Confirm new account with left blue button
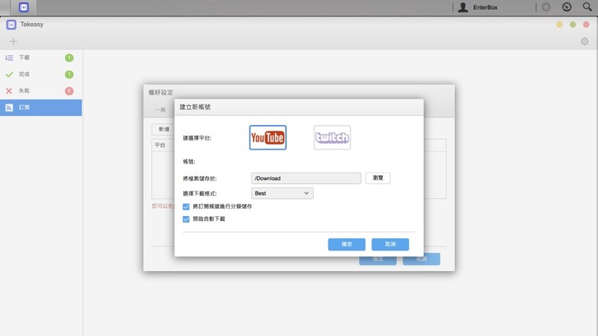This screenshot has width=598, height=336. [347, 245]
